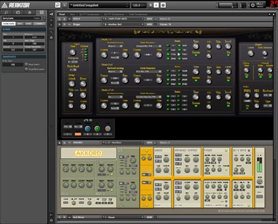The width and height of the screenshot is (278, 224).
Task: Click the Default value field showing 0.5
Action: (13, 50)
